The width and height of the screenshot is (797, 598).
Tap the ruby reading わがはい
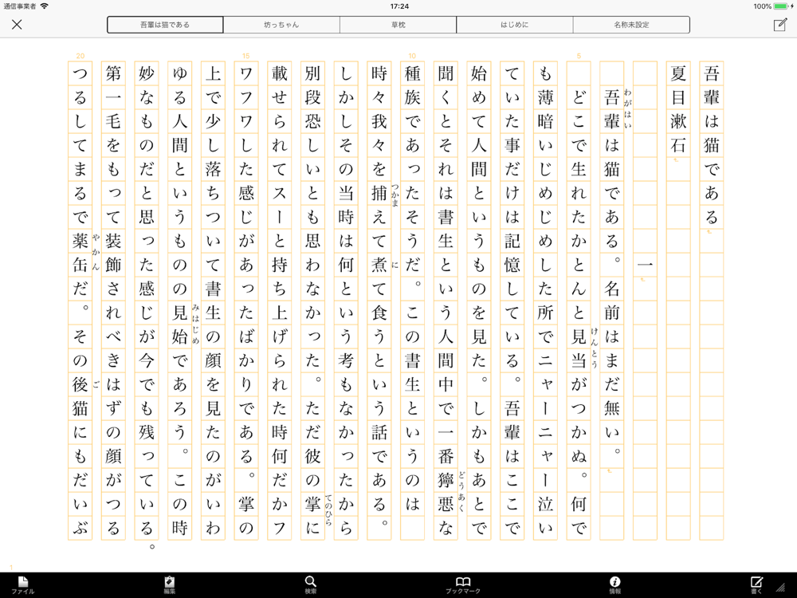pyautogui.click(x=628, y=108)
